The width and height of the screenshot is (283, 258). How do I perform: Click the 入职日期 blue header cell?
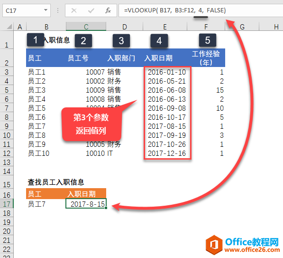pyautogui.click(x=165, y=58)
